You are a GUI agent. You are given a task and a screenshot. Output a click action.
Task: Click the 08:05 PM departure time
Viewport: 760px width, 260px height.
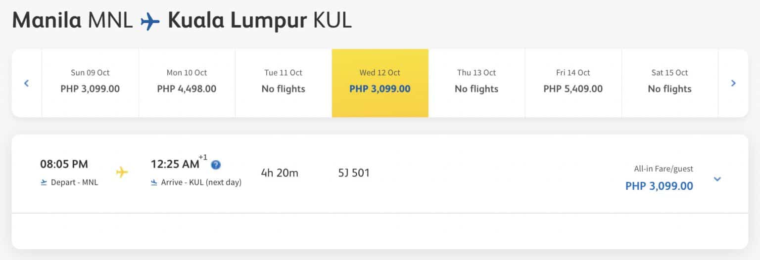point(64,164)
